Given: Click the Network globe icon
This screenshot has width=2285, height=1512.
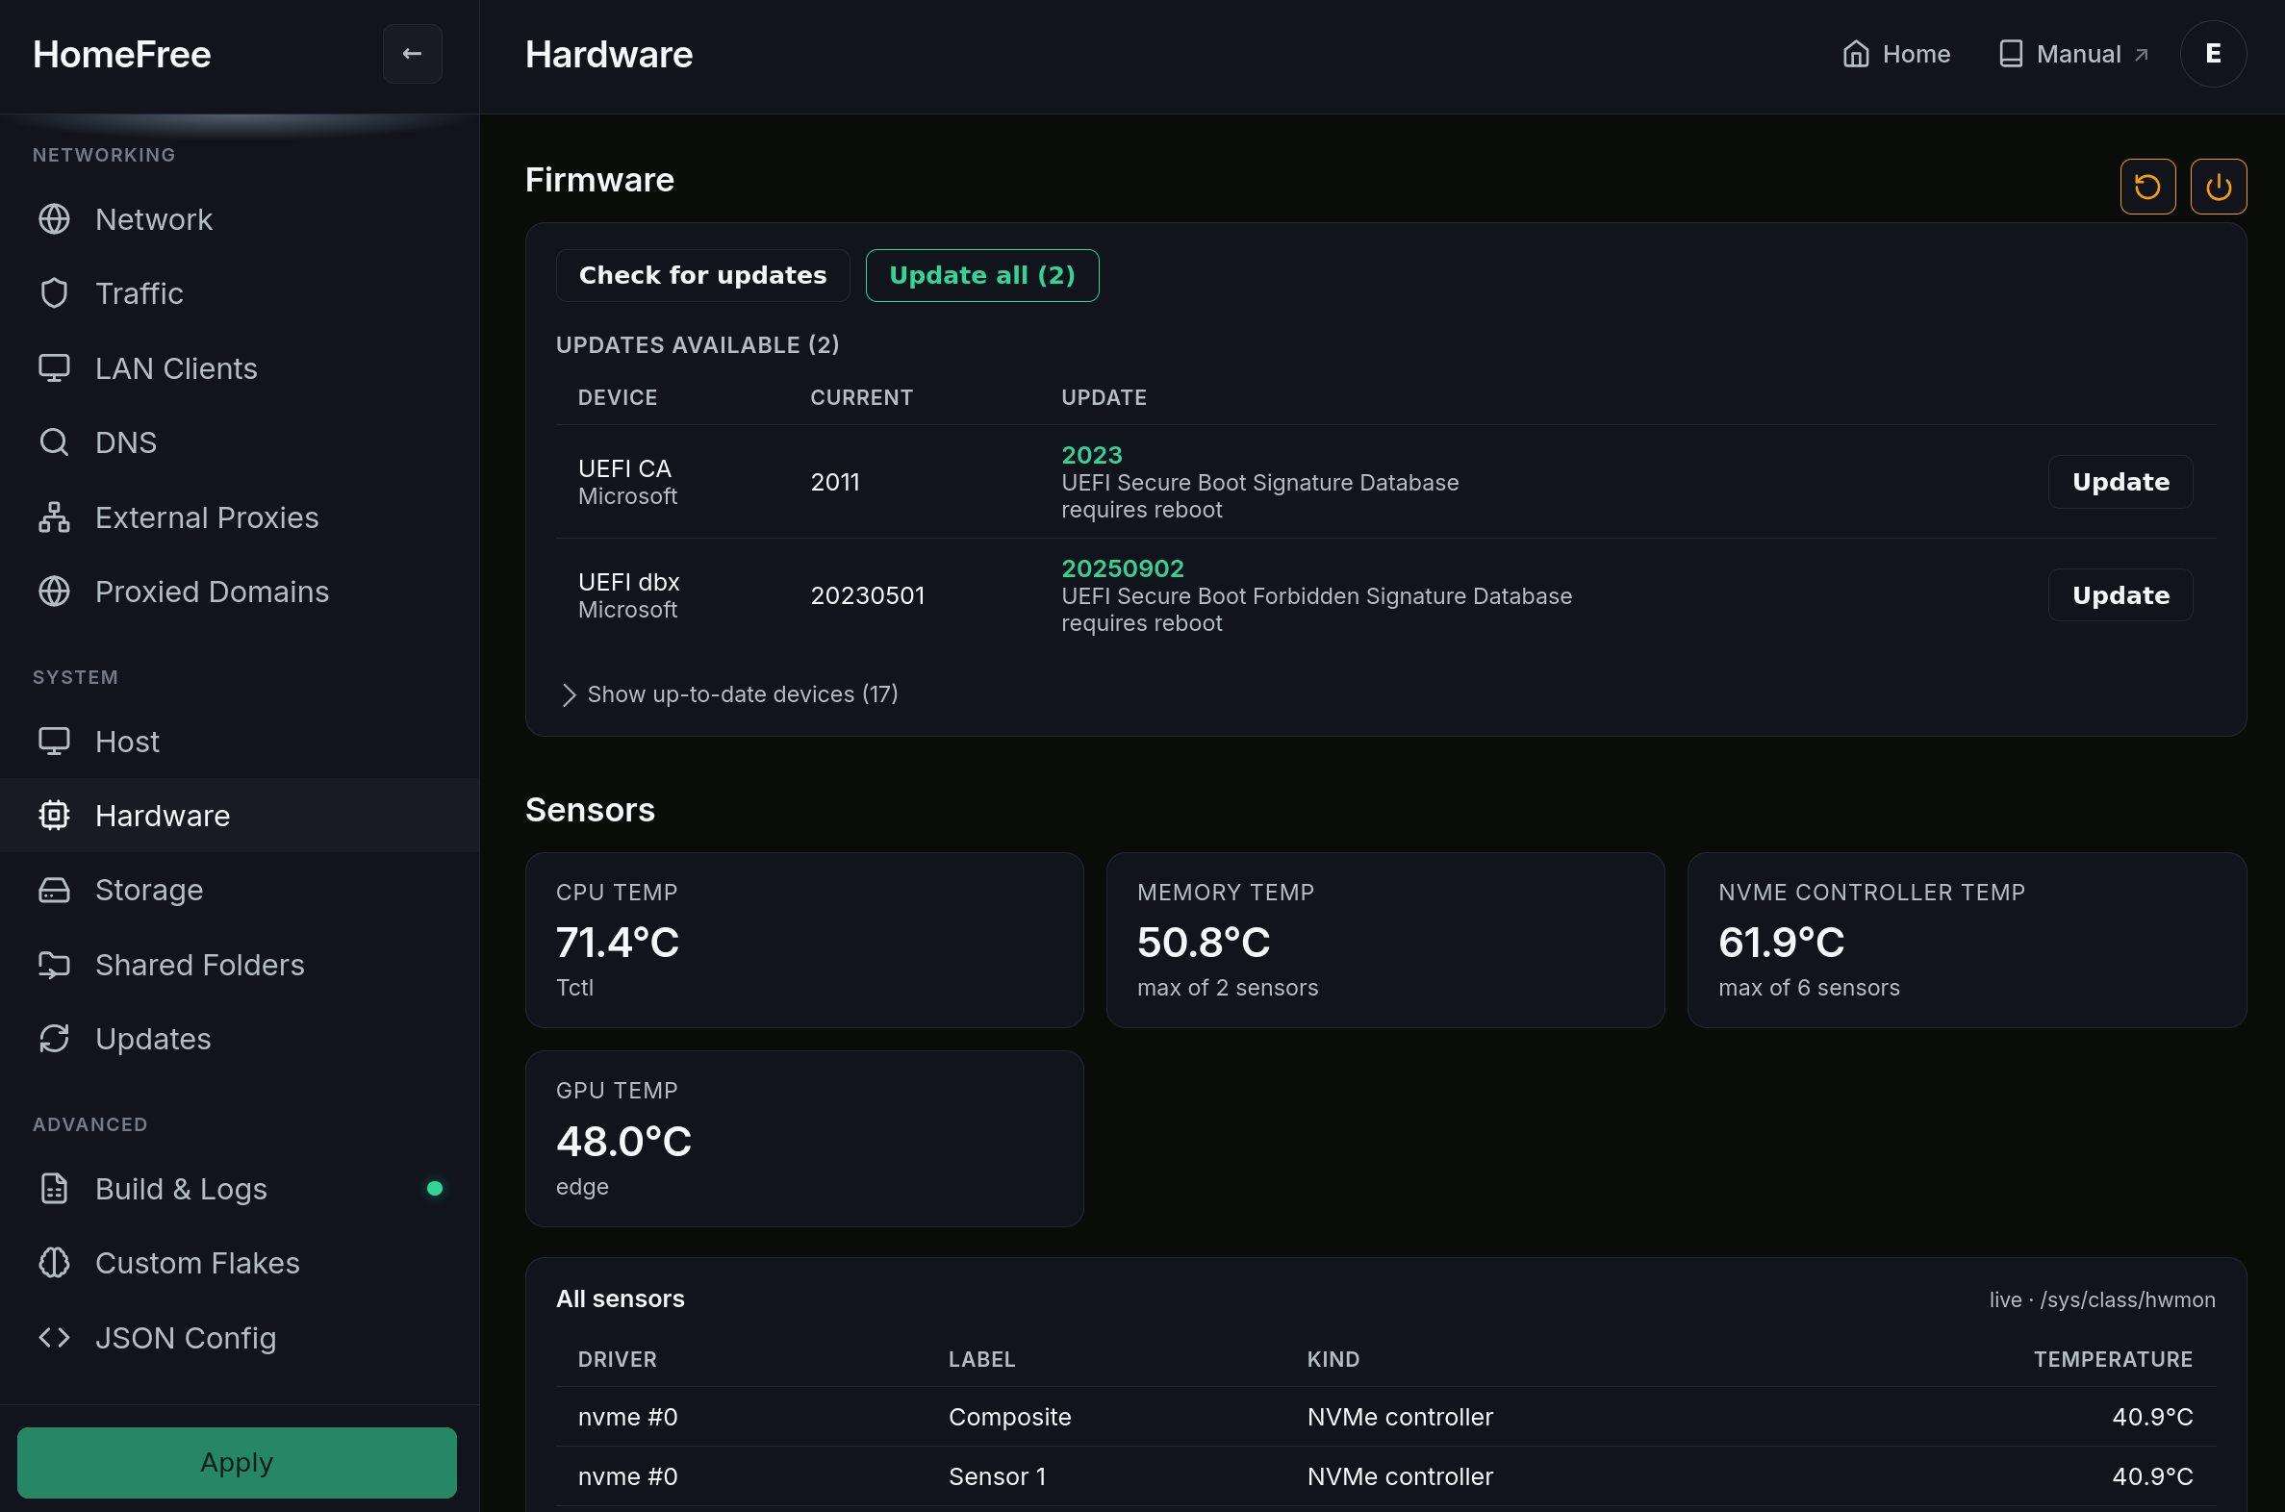Looking at the screenshot, I should pyautogui.click(x=54, y=219).
